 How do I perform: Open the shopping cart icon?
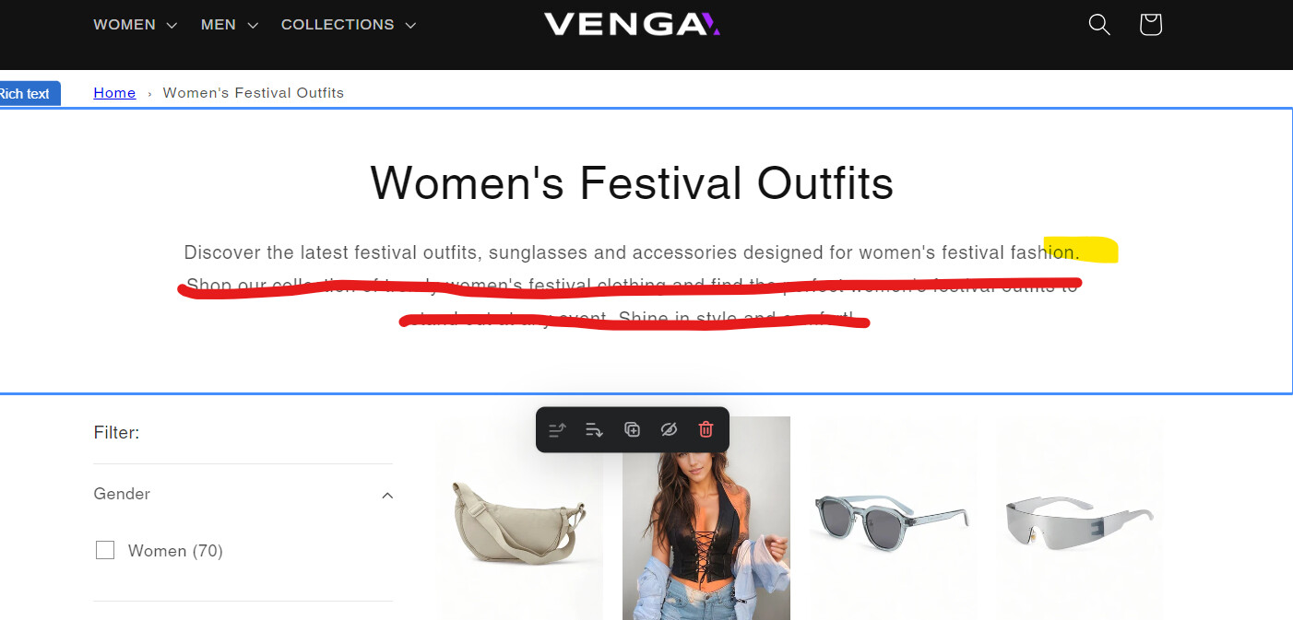click(x=1150, y=24)
